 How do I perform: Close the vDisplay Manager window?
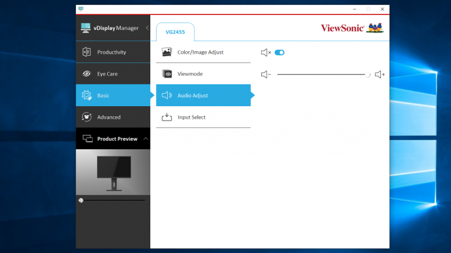(382, 9)
